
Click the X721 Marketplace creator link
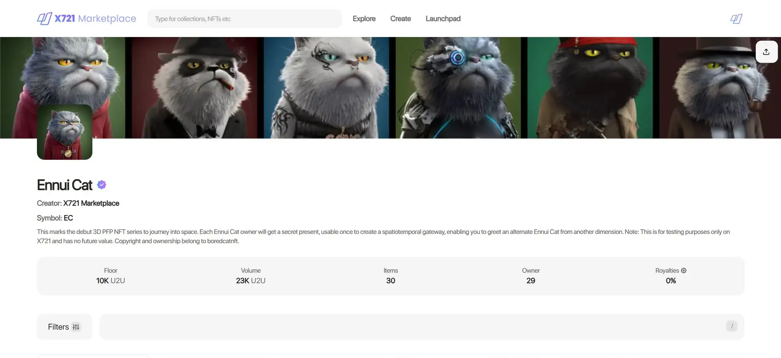[91, 203]
